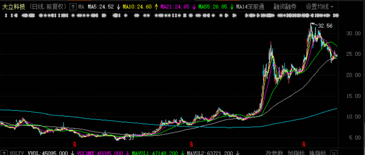The width and height of the screenshot is (365, 155).
Task: Click the arrow beside 设置均线
Action: (332, 7)
